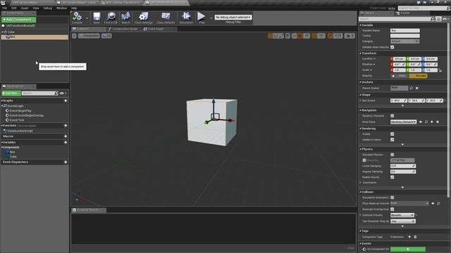The width and height of the screenshot is (451, 253).
Task: Browse to Area Class asset magnifier
Action: coord(426,122)
